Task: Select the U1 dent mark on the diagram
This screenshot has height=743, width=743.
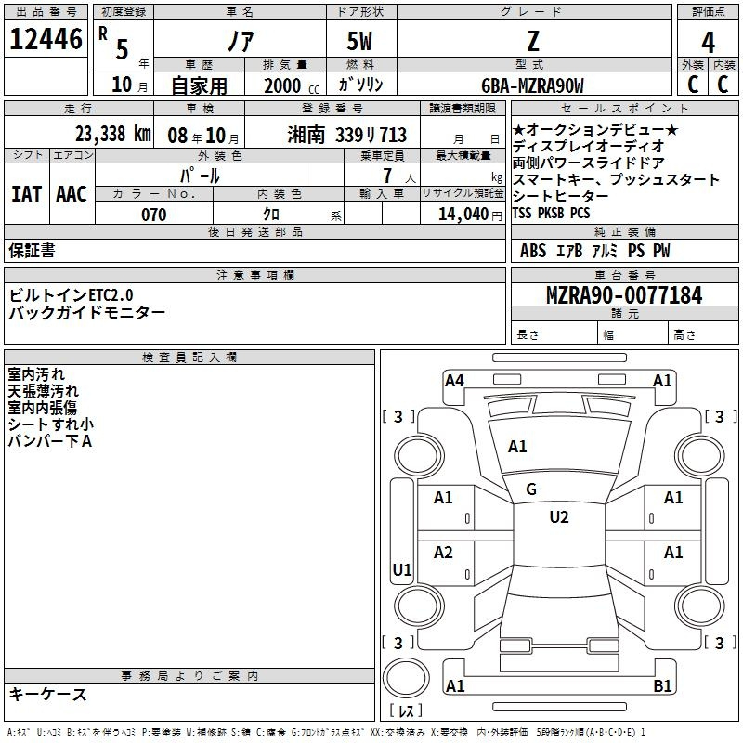Action: click(x=402, y=570)
